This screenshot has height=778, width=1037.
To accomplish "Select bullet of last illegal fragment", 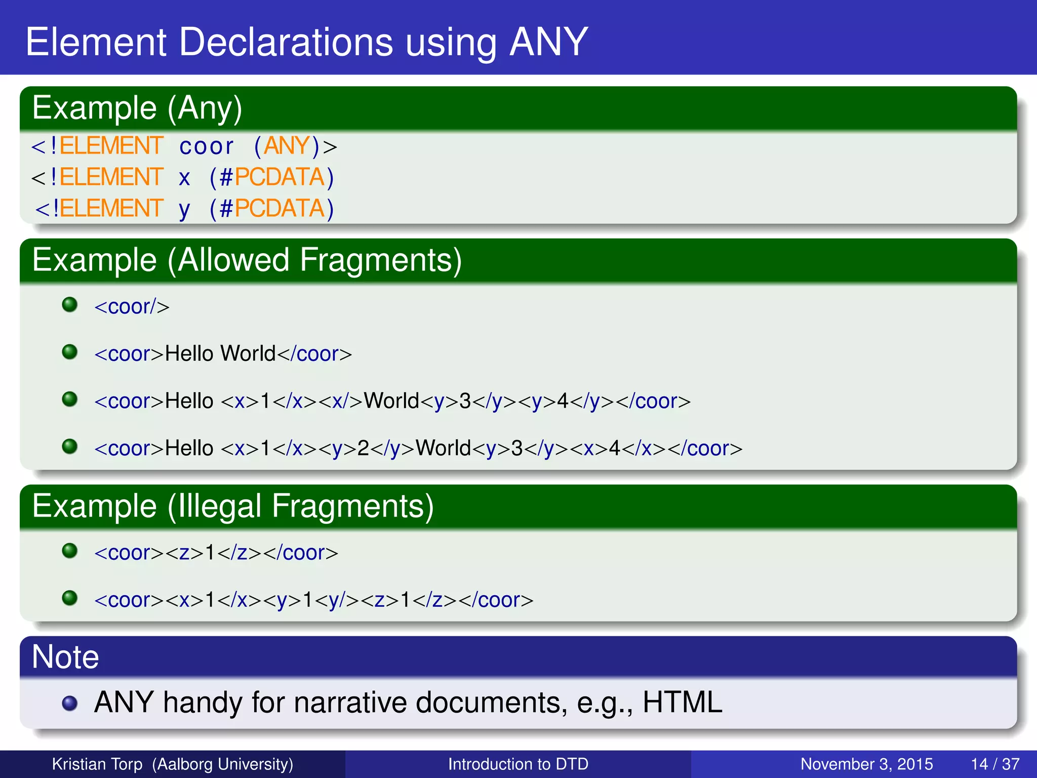I will coord(69,598).
